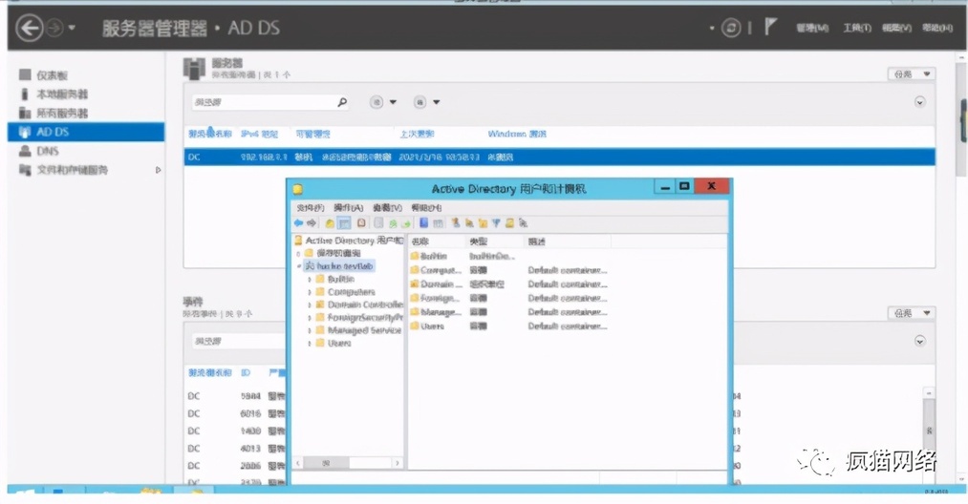Open the 管理(M) menu in Server Manager
Image resolution: width=968 pixels, height=504 pixels.
point(812,28)
